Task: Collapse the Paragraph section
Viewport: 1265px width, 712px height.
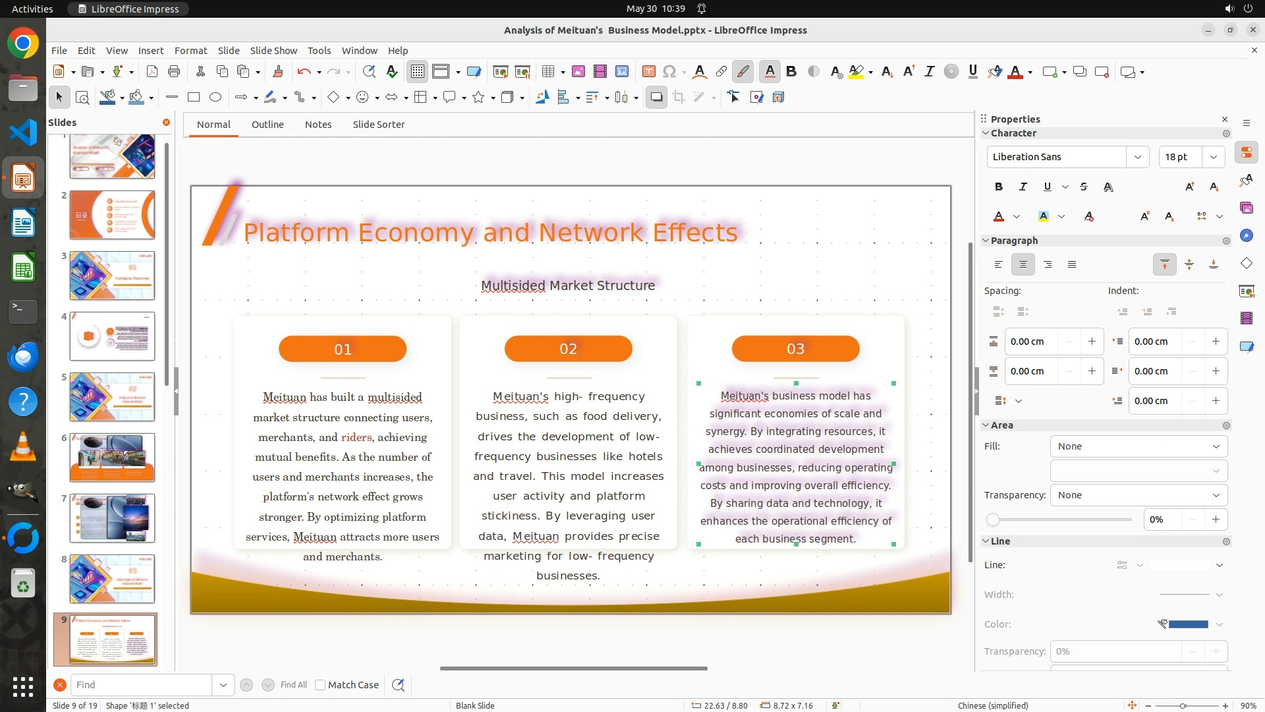Action: click(x=986, y=241)
